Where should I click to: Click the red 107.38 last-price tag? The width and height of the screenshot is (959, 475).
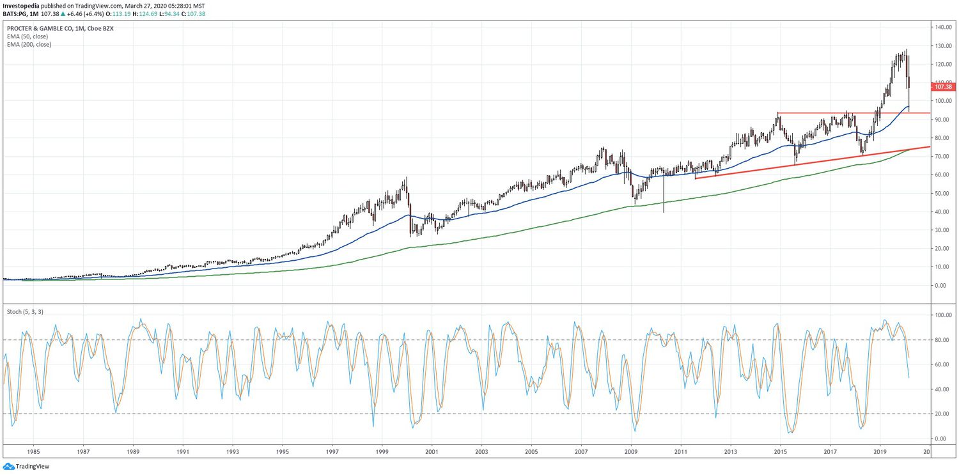click(x=944, y=86)
